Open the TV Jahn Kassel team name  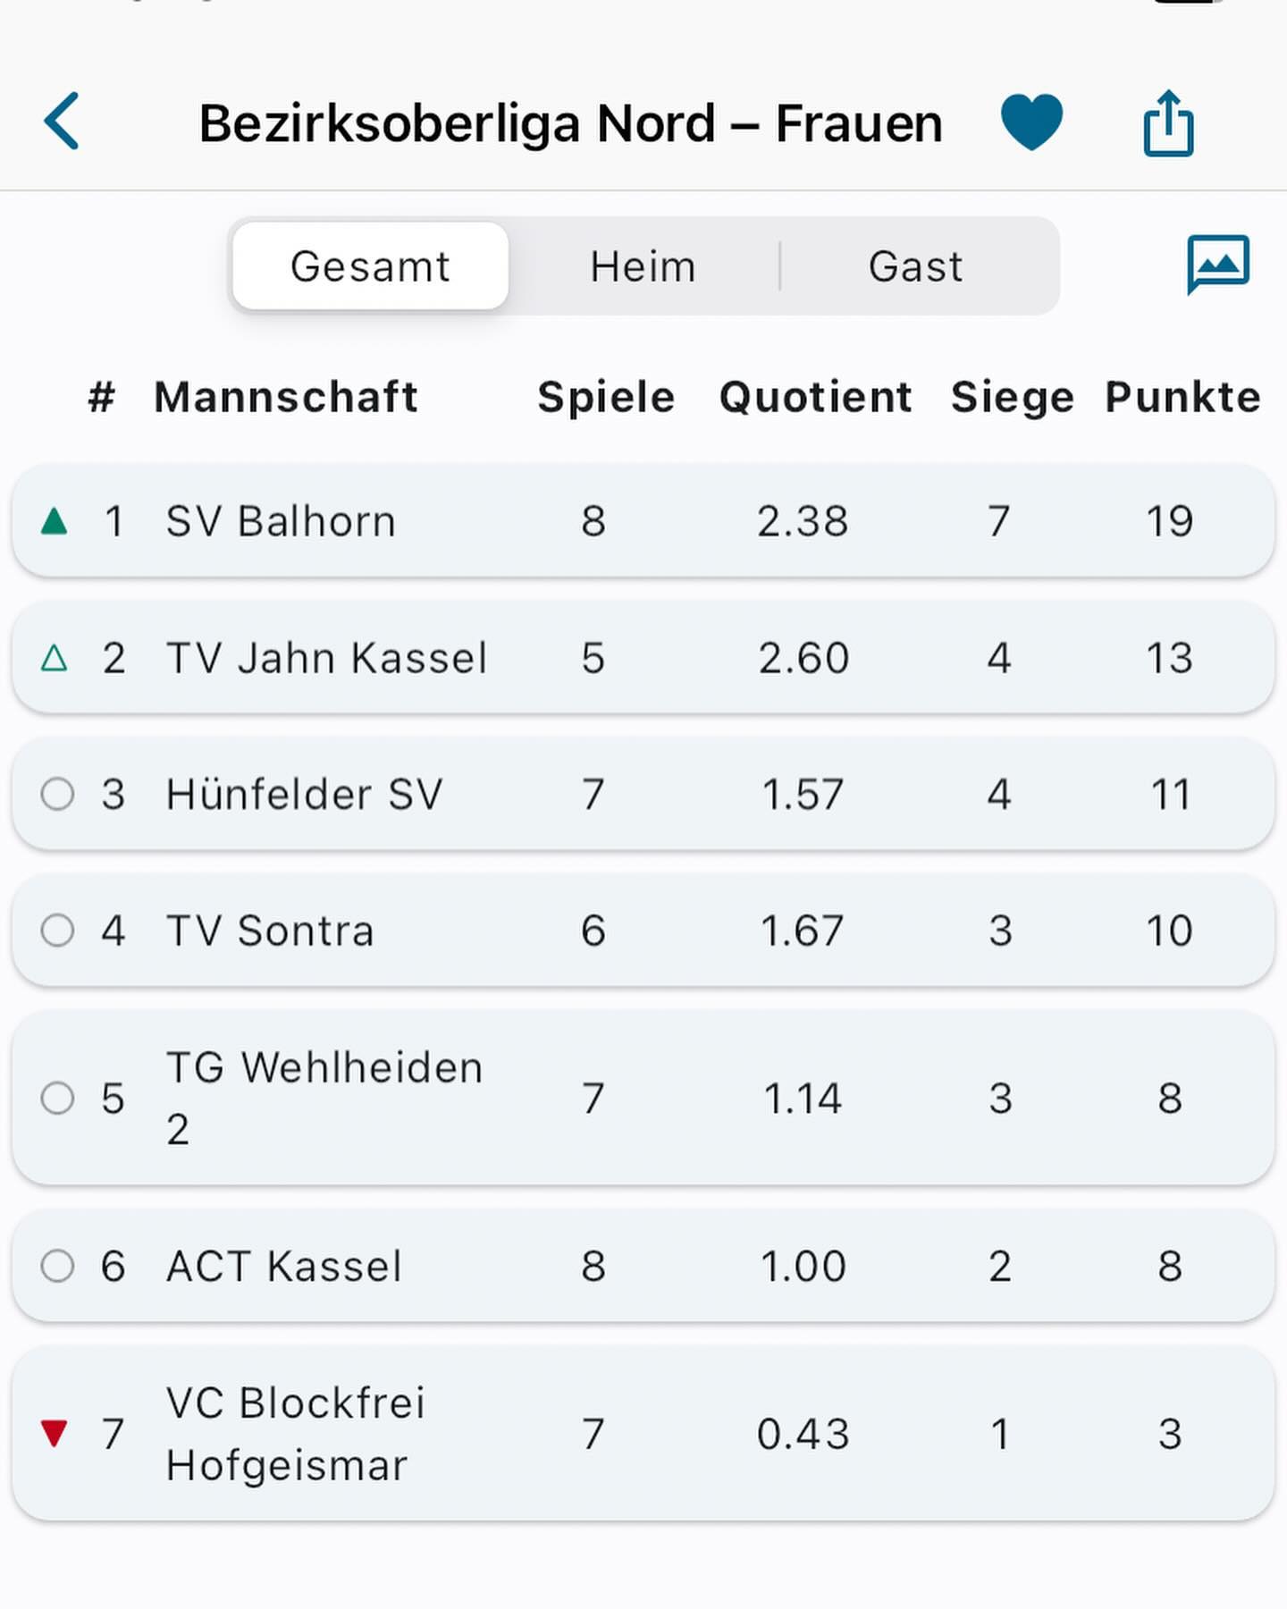coord(326,659)
